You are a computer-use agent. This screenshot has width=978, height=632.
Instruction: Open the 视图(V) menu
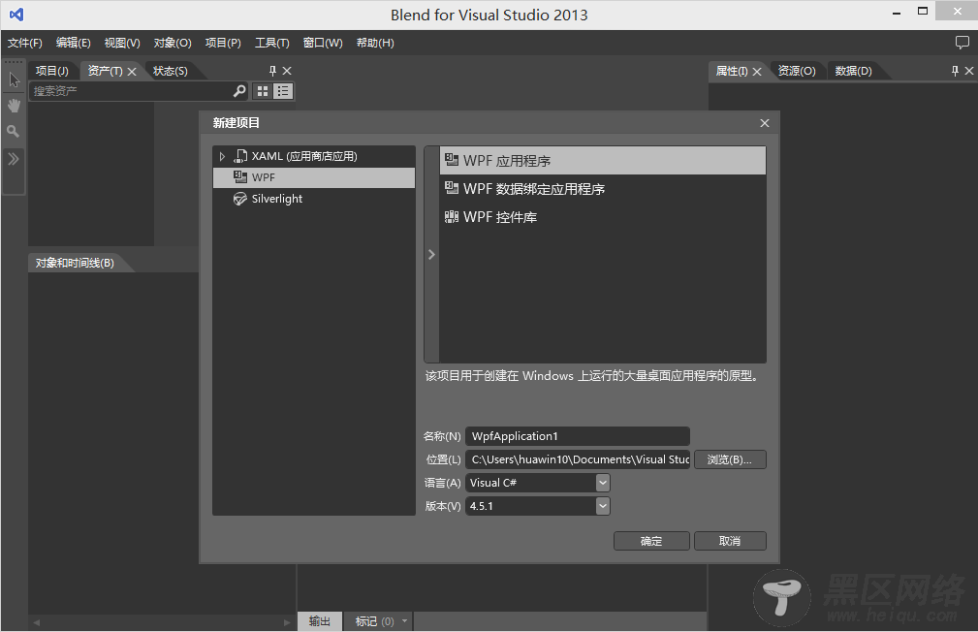pyautogui.click(x=121, y=43)
